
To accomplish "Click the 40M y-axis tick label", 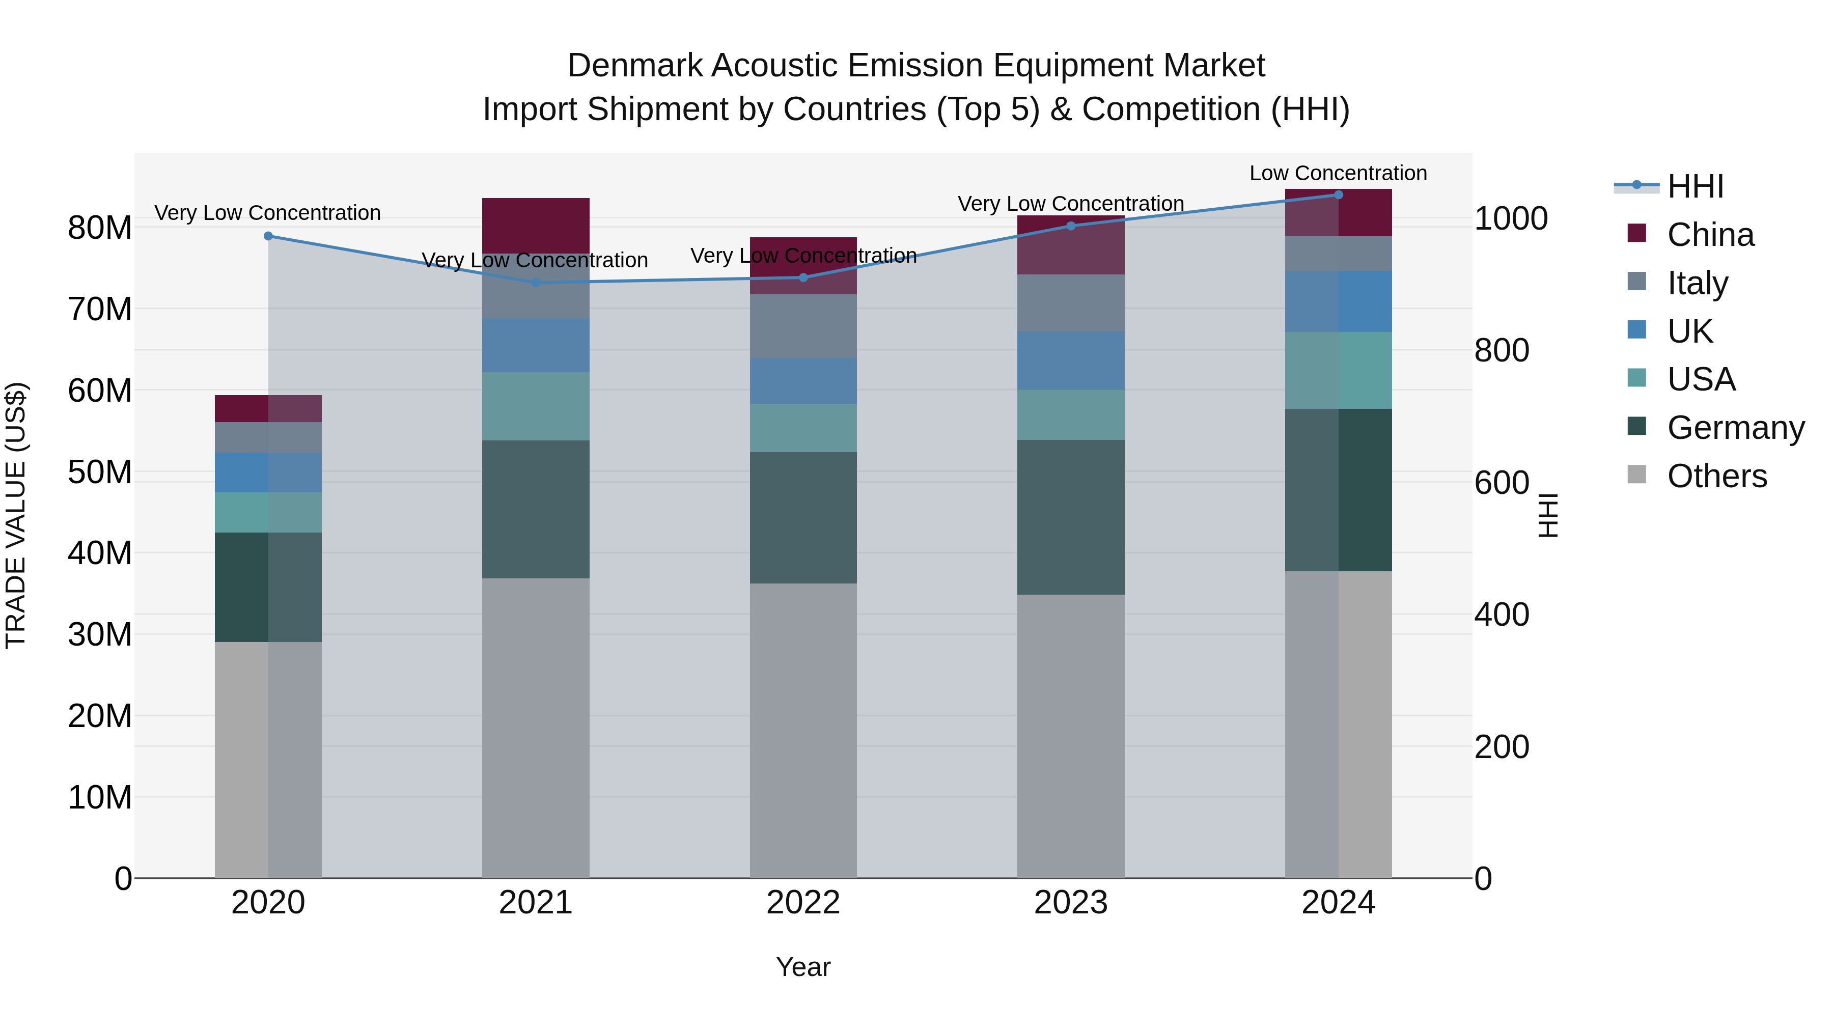I will [100, 553].
